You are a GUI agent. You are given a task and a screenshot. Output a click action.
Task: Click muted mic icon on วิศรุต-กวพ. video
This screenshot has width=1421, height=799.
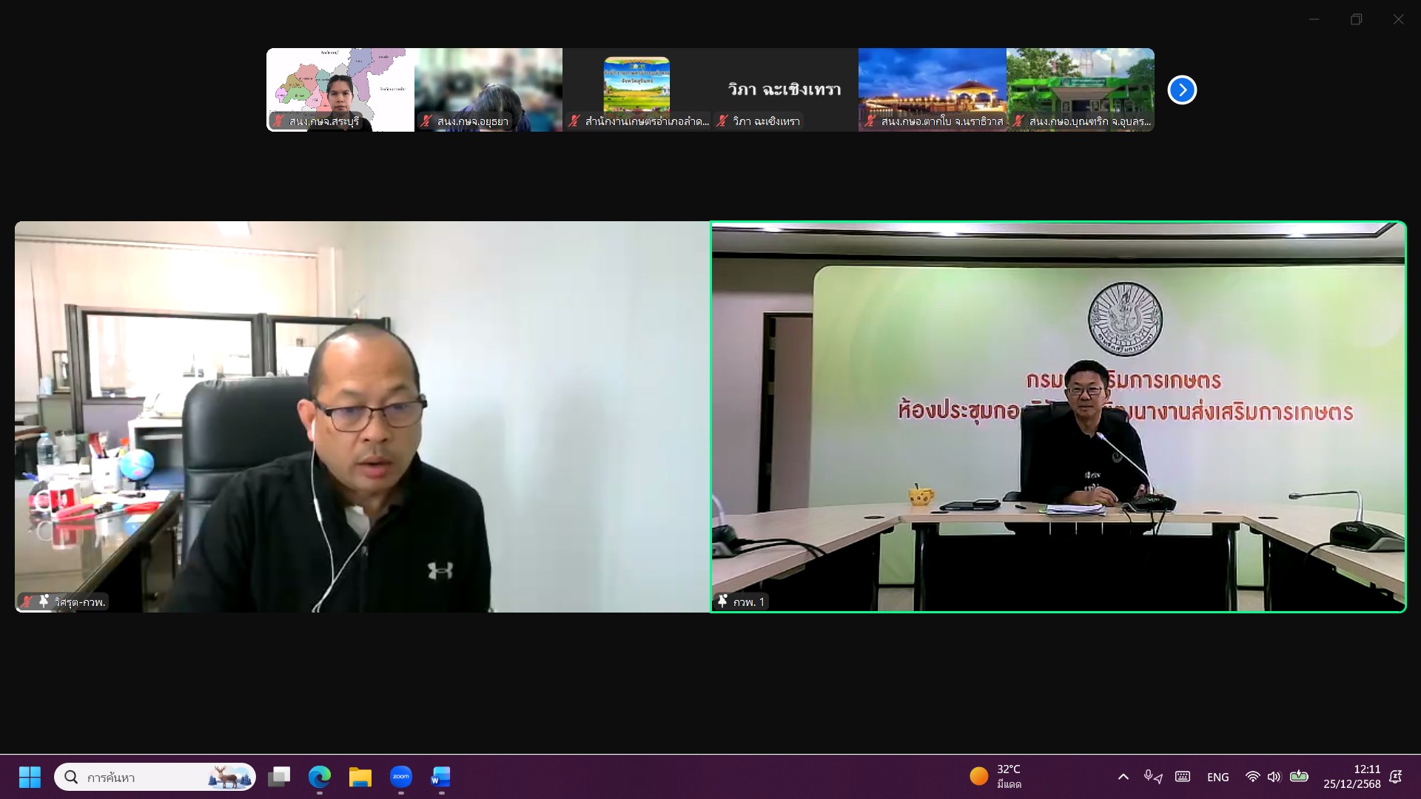click(x=27, y=601)
